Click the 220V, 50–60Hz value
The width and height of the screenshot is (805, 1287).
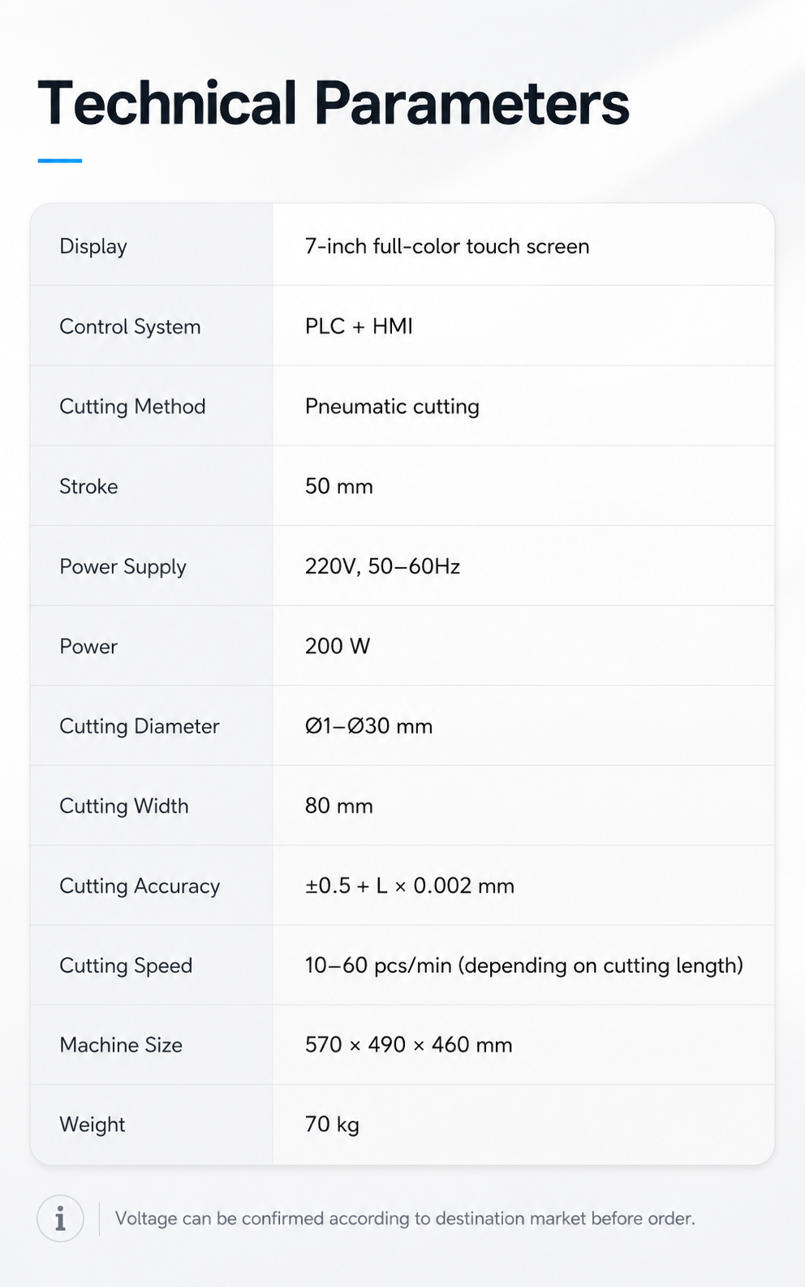tap(382, 566)
